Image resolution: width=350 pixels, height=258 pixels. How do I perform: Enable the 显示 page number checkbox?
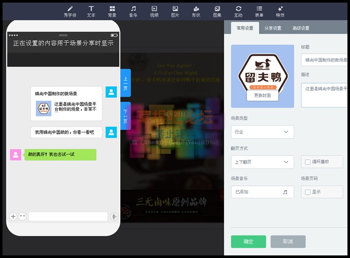point(308,192)
